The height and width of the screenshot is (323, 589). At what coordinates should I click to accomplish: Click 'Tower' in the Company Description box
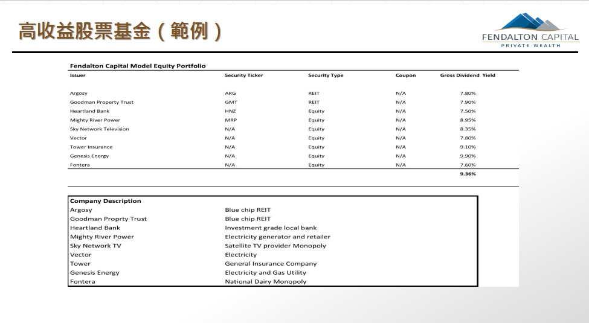pos(80,264)
